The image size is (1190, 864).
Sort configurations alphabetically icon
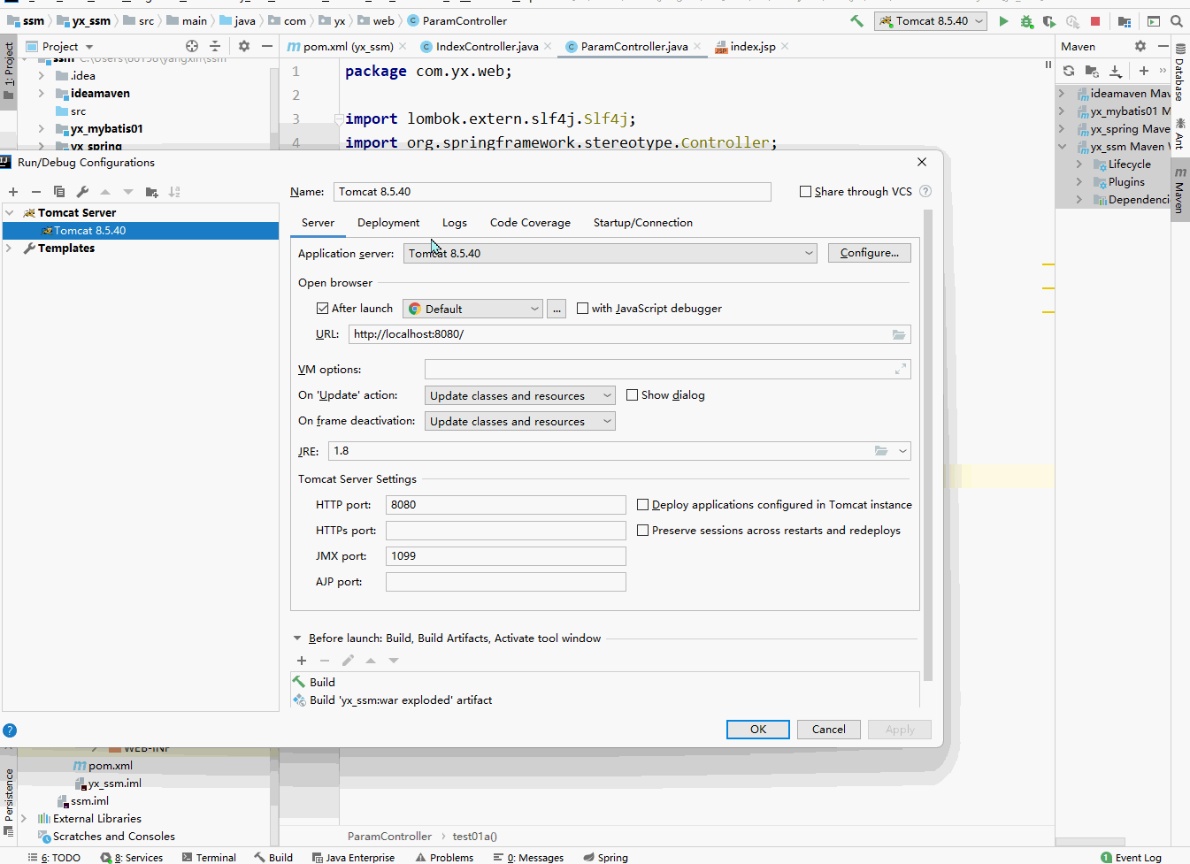coord(174,192)
